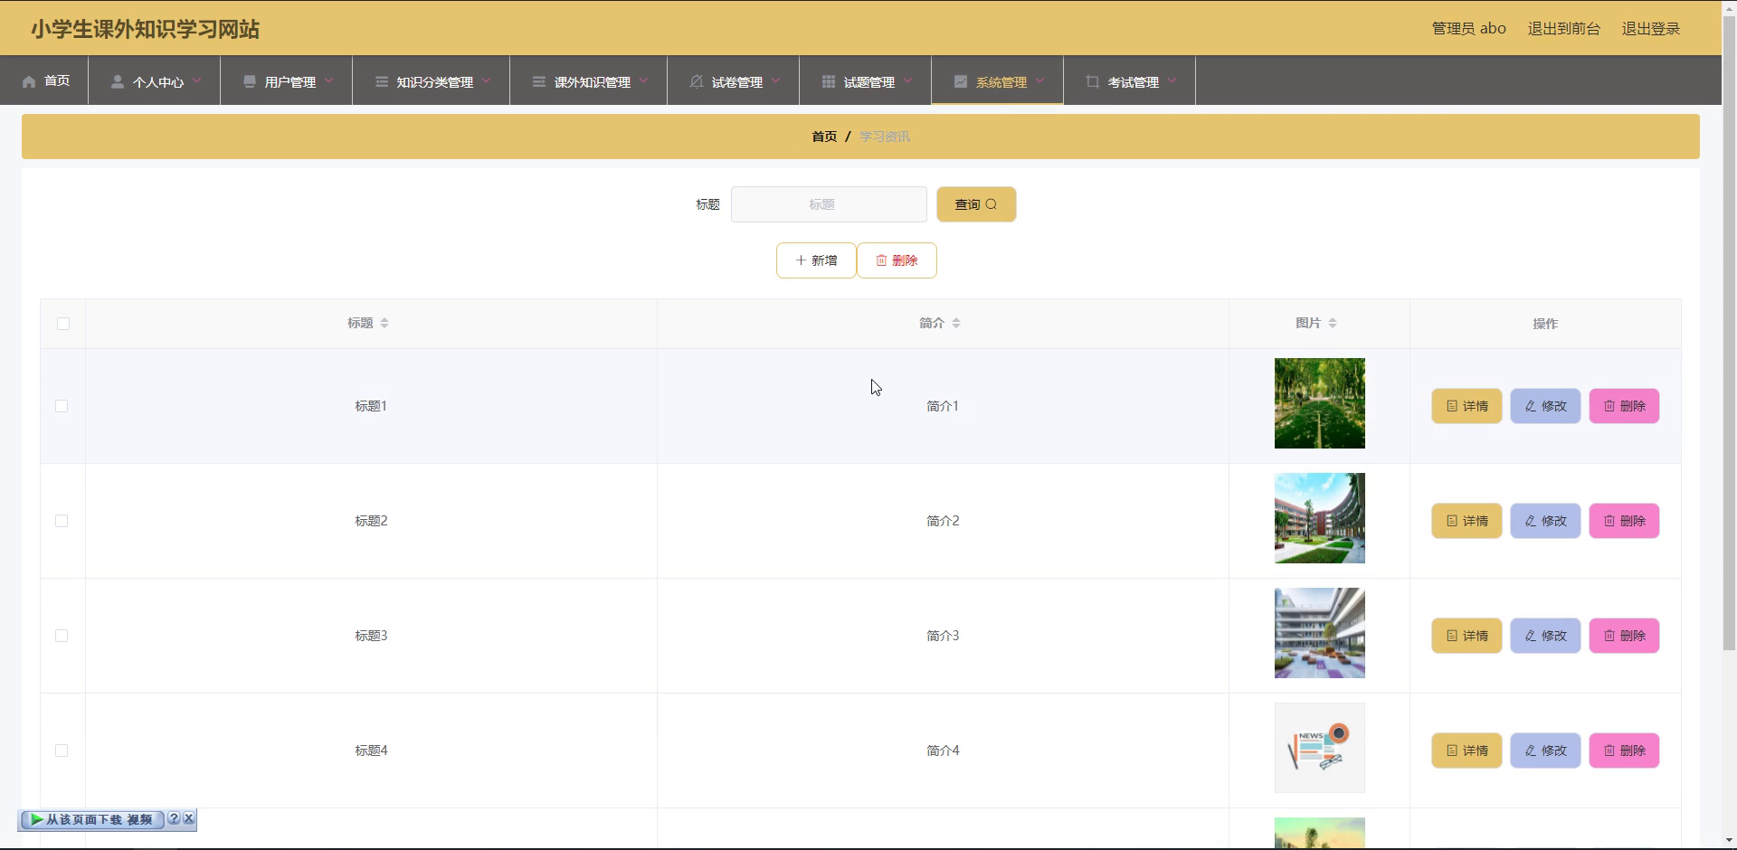Click the list icon beside 知识分类管理
Screen dimensions: 1737x850
[x=382, y=81]
